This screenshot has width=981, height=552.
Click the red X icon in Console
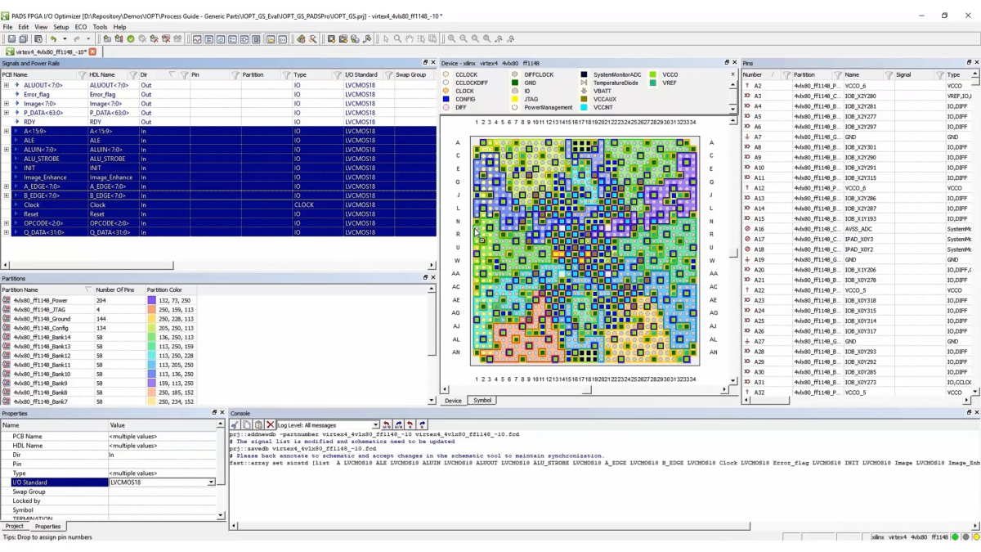(270, 424)
